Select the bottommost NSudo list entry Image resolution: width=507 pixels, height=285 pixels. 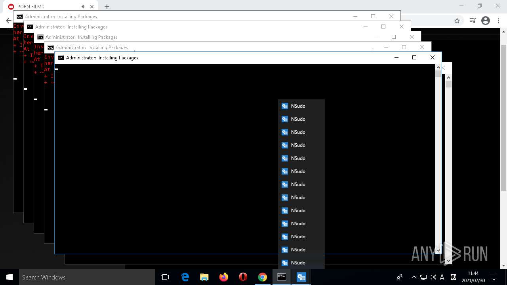301,263
